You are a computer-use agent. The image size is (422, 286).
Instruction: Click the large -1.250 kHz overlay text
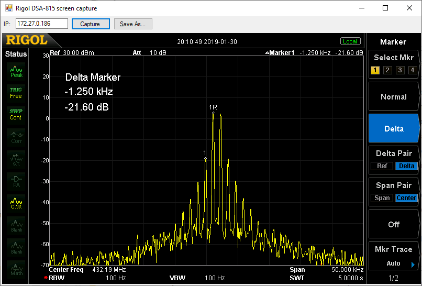coord(88,92)
